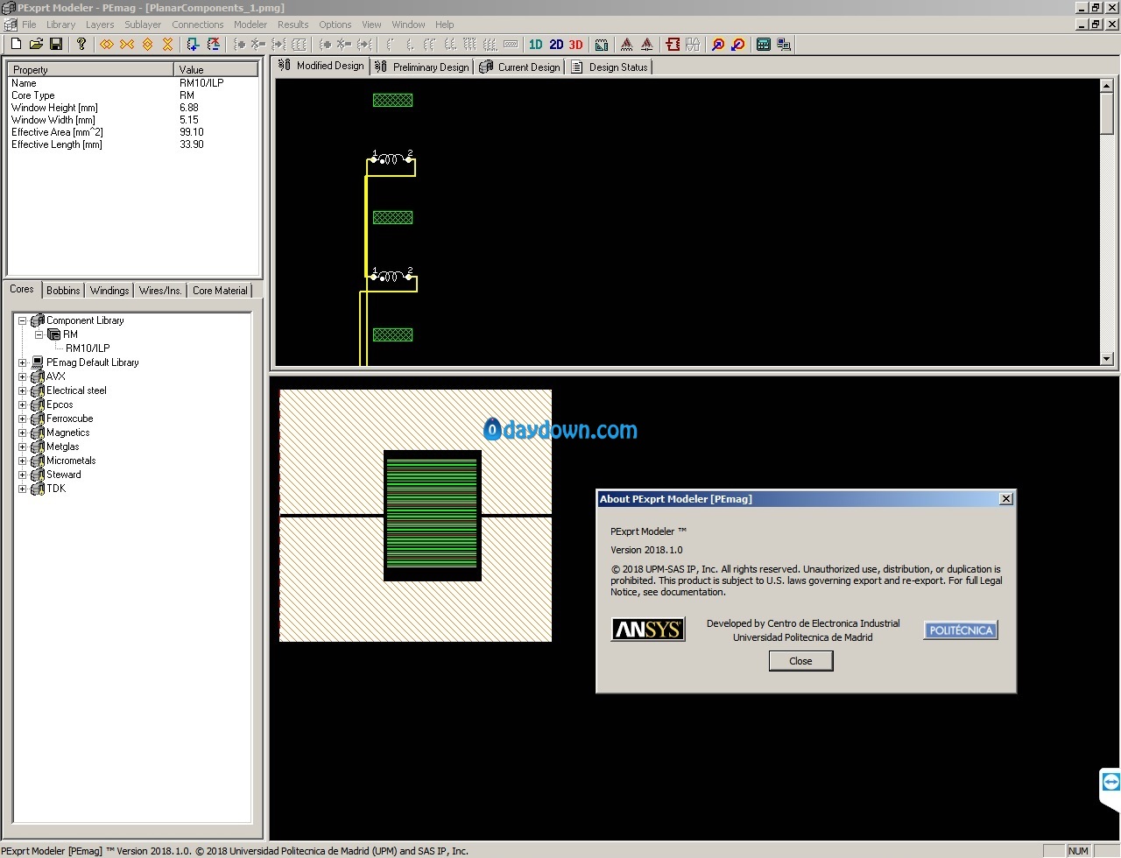The image size is (1121, 858).
Task: Open the Modeler menu
Action: pos(250,25)
